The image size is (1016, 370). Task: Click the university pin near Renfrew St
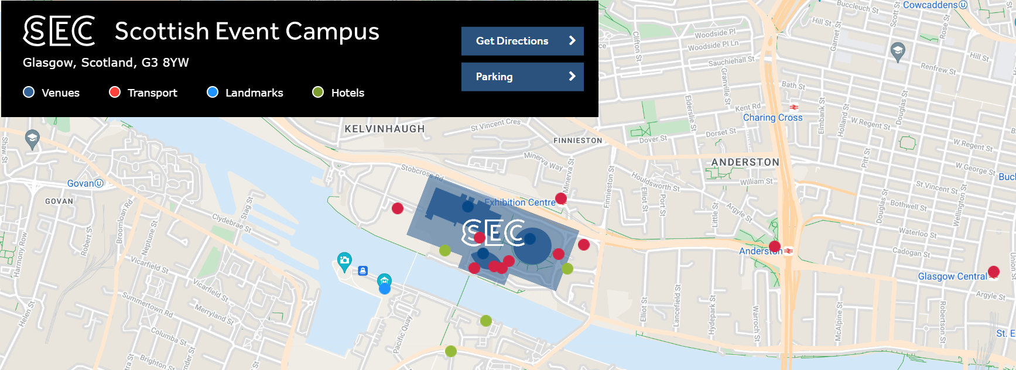(898, 52)
